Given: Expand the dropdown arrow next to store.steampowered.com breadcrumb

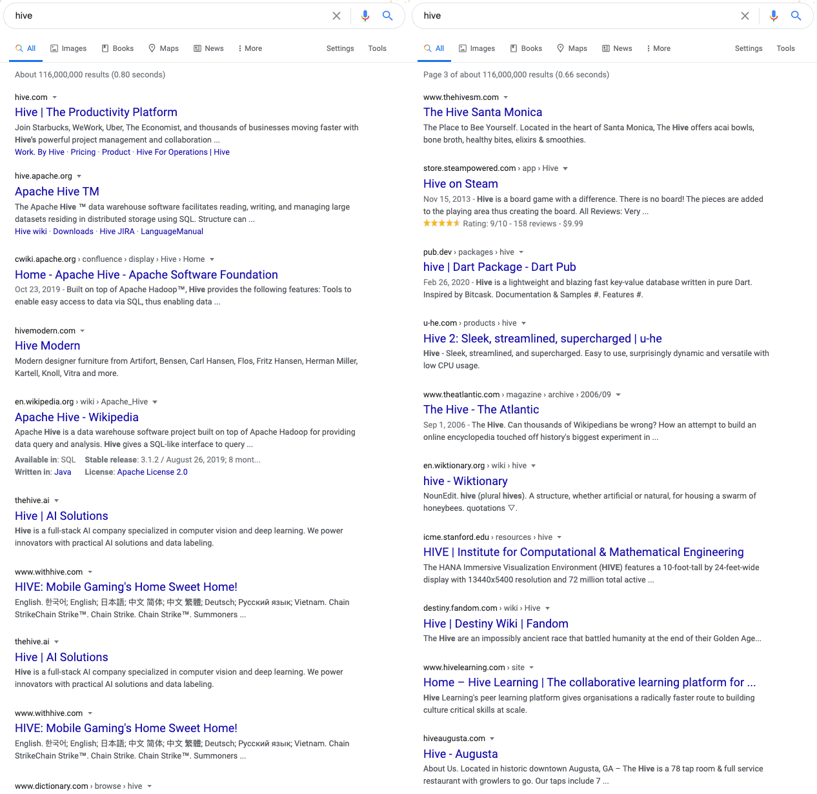Looking at the screenshot, I should pyautogui.click(x=565, y=168).
